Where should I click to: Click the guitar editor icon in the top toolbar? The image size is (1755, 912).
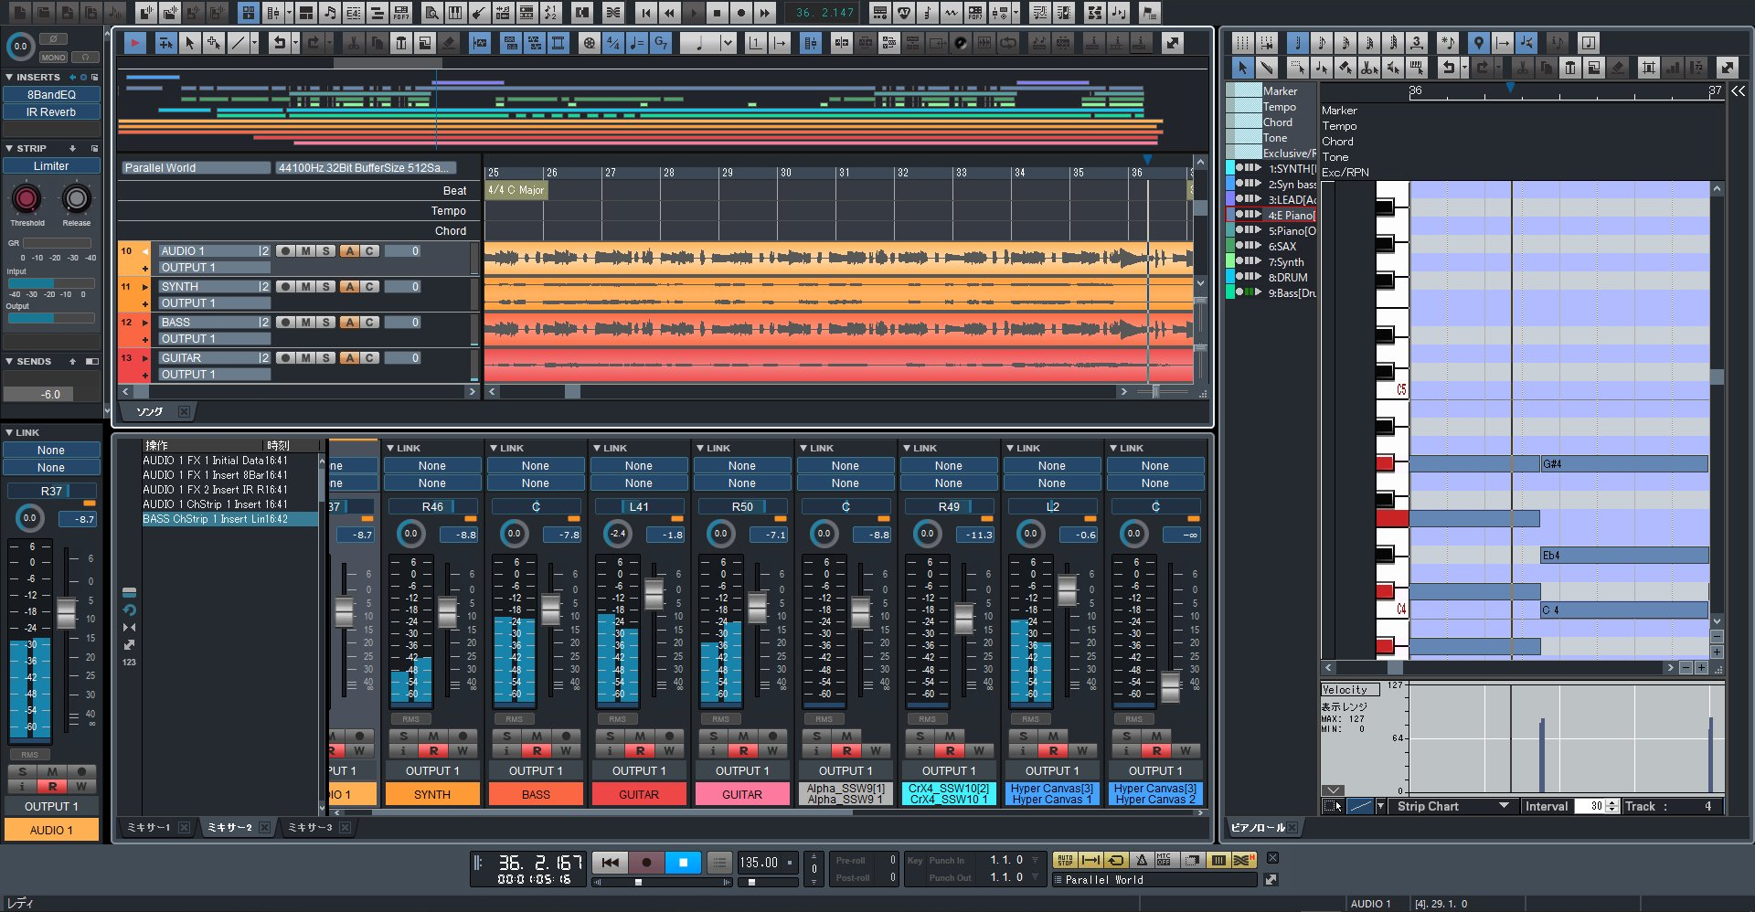point(479,13)
